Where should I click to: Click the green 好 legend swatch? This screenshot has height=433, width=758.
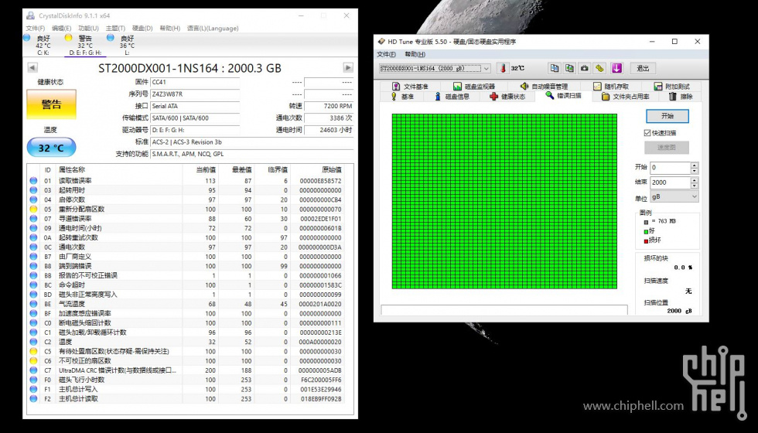646,232
